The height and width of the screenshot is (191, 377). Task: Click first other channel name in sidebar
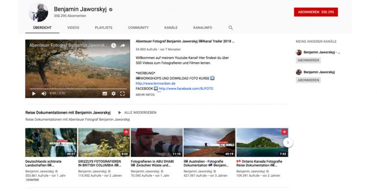(x=322, y=52)
